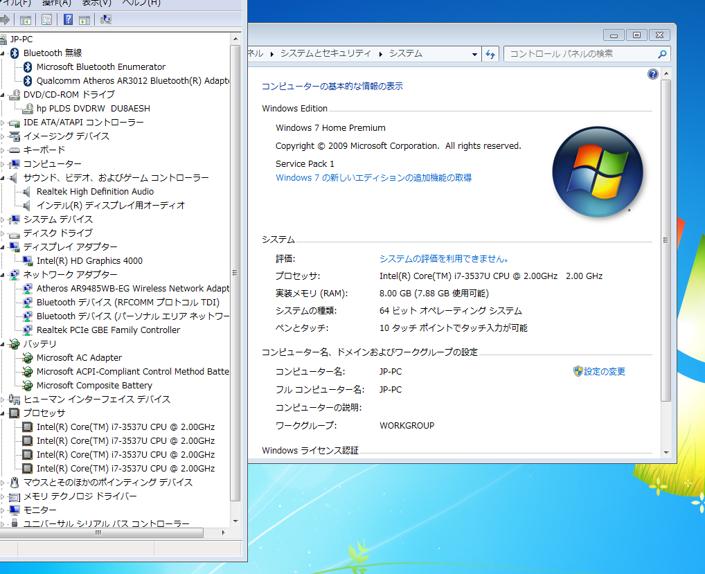The height and width of the screenshot is (574, 705).
Task: Click the Intel(R) HD Graphics 4000 icon
Action: [x=28, y=261]
